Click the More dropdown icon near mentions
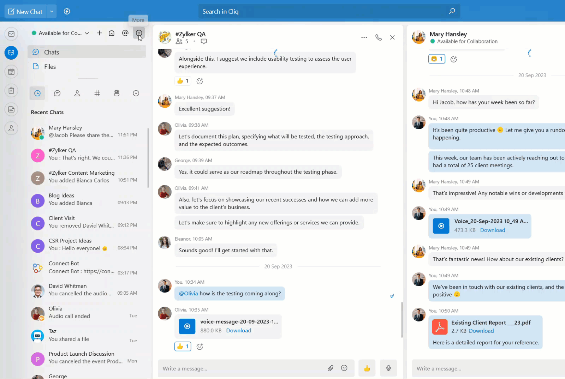The height and width of the screenshot is (379, 565). [x=139, y=33]
